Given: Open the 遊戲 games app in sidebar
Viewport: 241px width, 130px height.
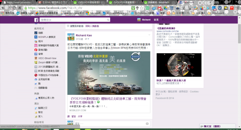Looking at the screenshot, I should pyautogui.click(x=39, y=33).
